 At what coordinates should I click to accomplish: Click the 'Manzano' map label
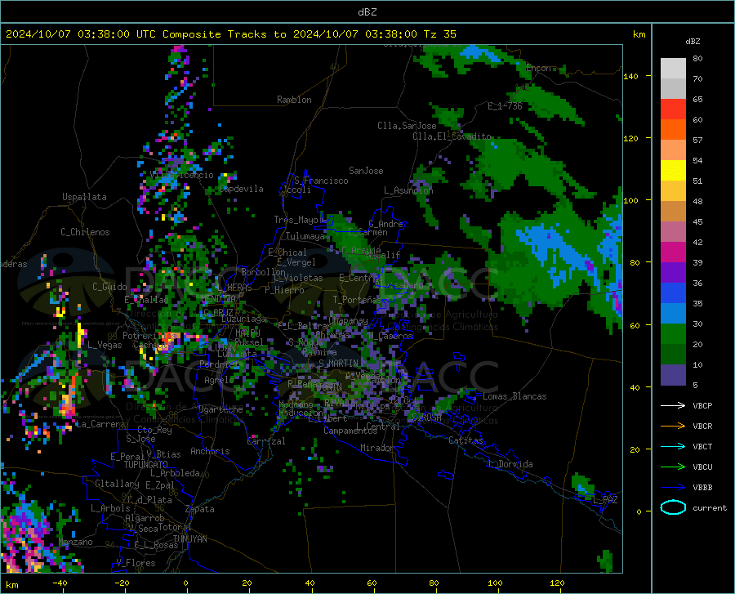75,542
